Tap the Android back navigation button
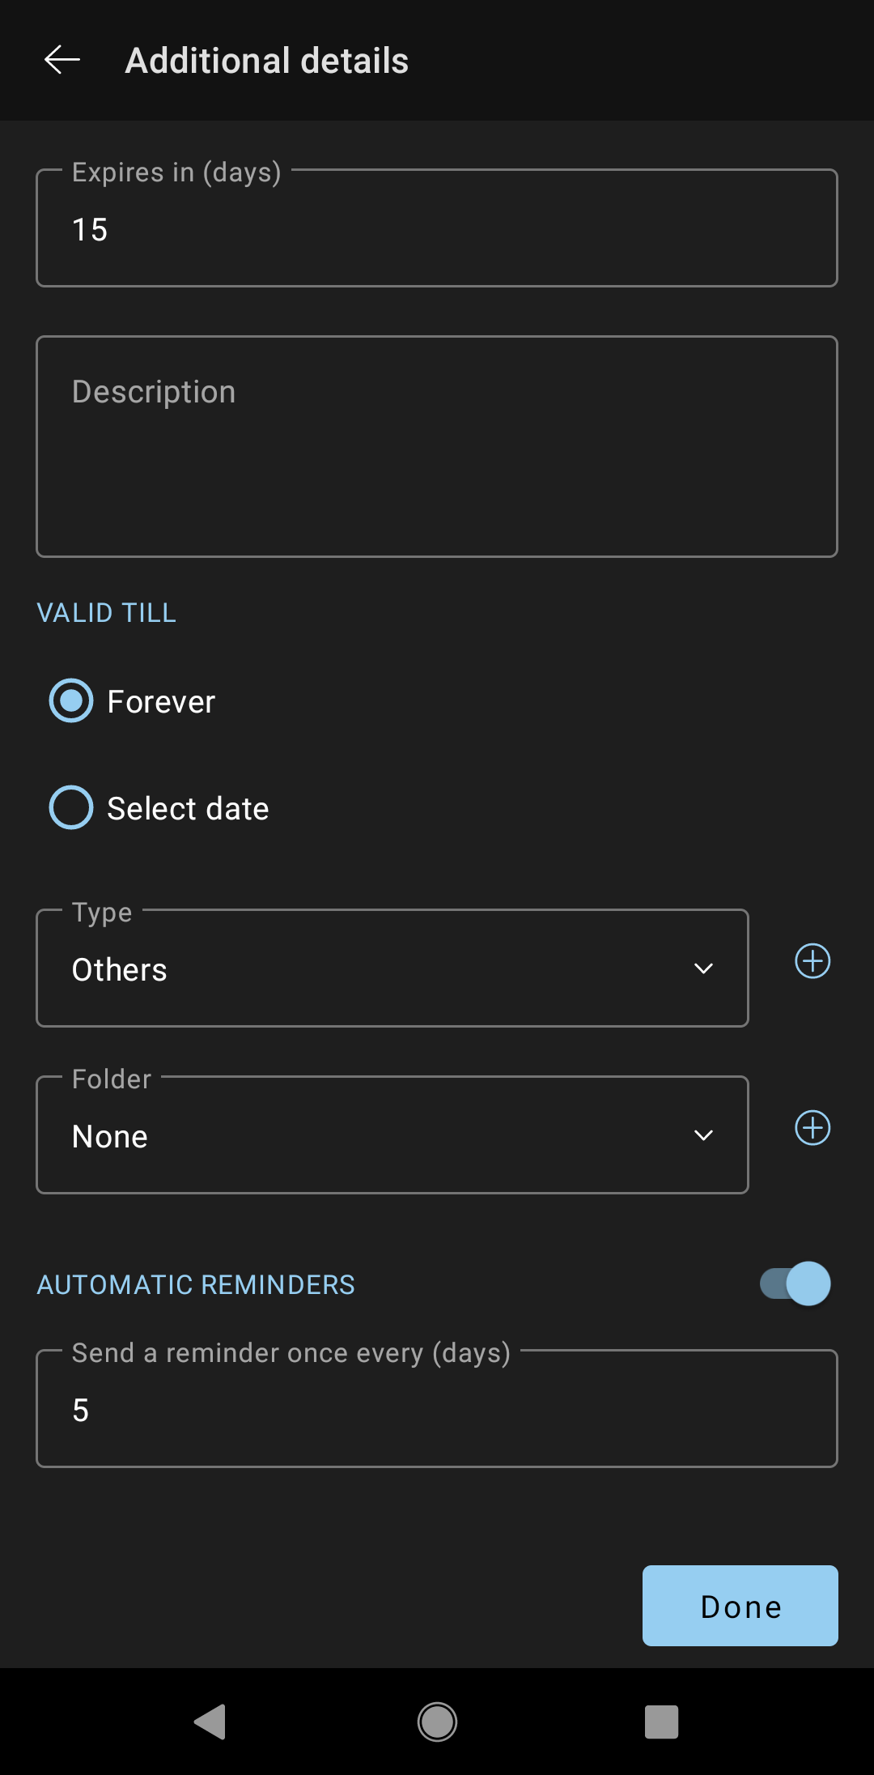The width and height of the screenshot is (874, 1775). click(x=210, y=1722)
